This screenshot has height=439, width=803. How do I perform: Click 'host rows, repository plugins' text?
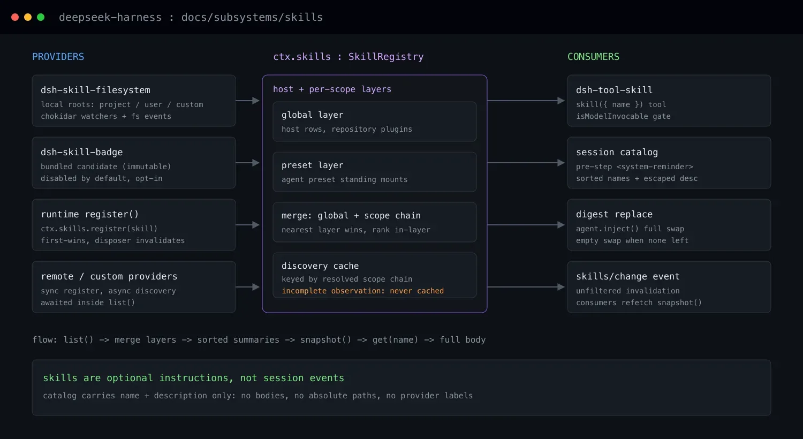[347, 129]
